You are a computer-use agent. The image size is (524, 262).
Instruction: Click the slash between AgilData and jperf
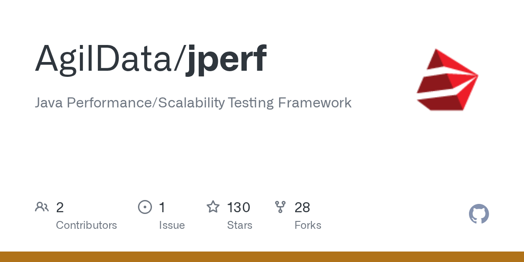(x=180, y=60)
